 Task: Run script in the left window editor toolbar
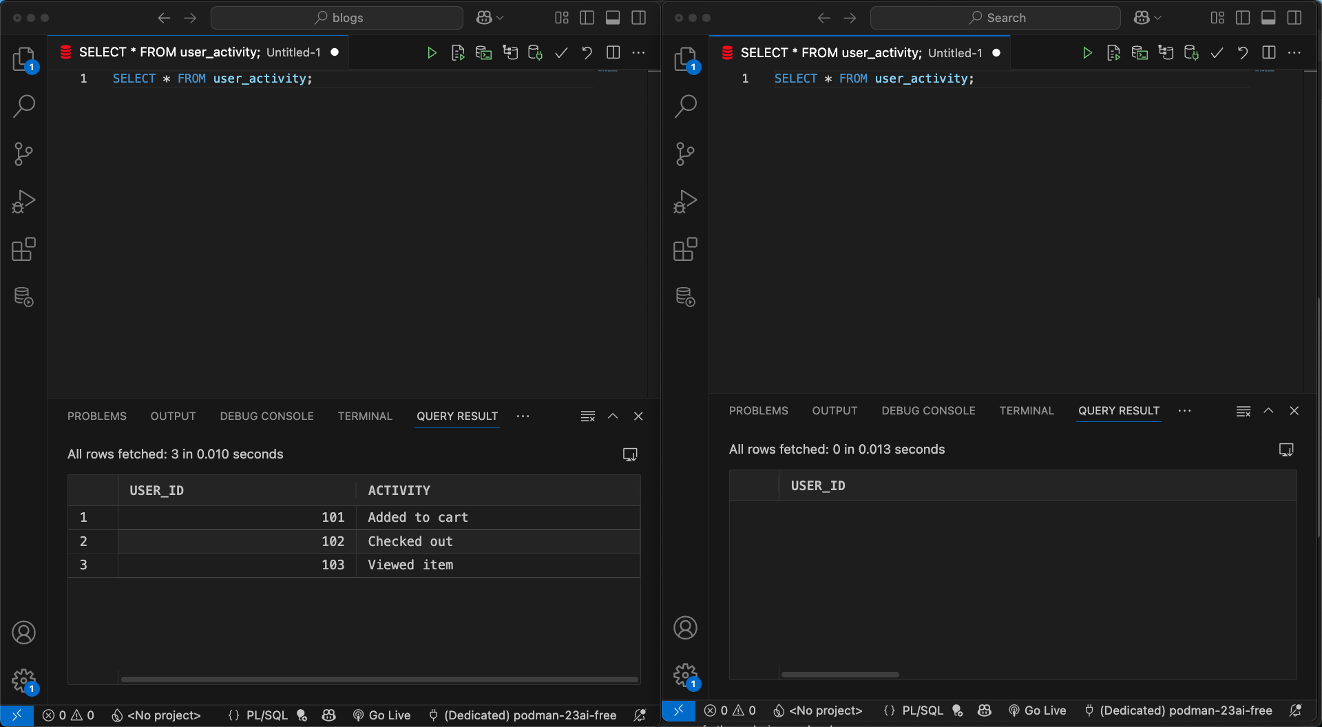(458, 53)
